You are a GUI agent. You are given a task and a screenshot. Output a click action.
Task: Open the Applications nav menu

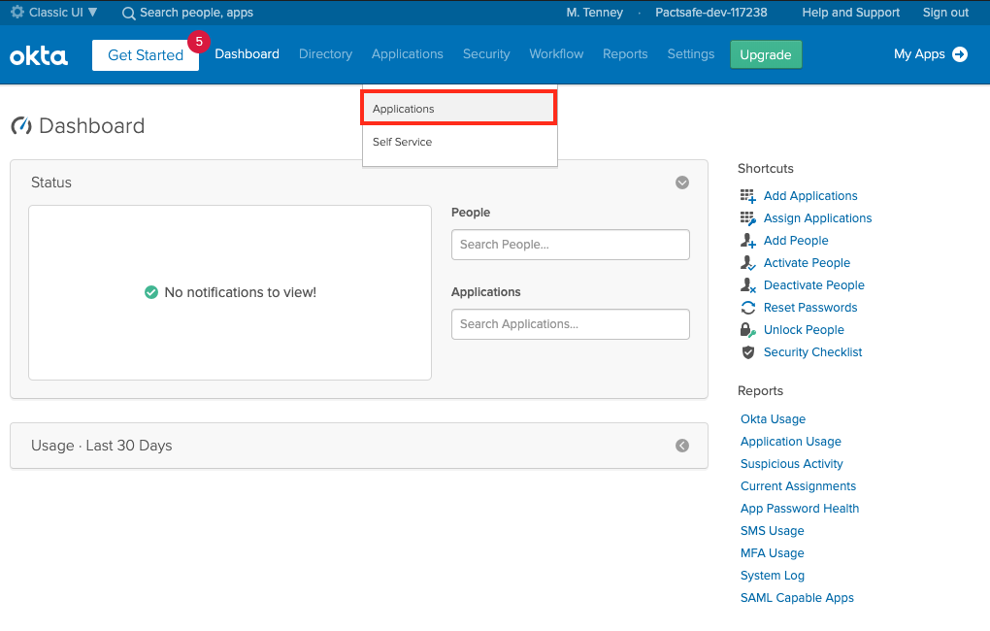pyautogui.click(x=408, y=54)
